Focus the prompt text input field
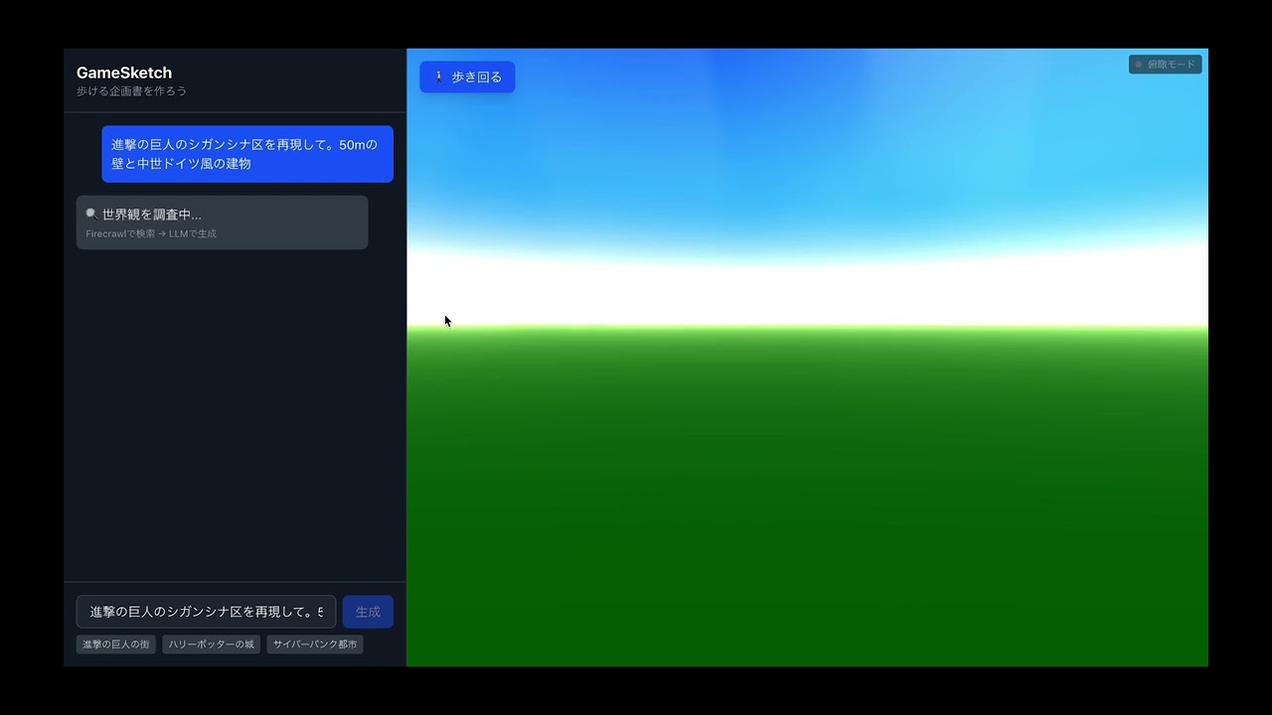 [x=207, y=612]
